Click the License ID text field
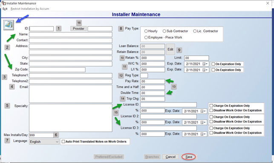Viewport: 274px width, 163px height. [168, 105]
